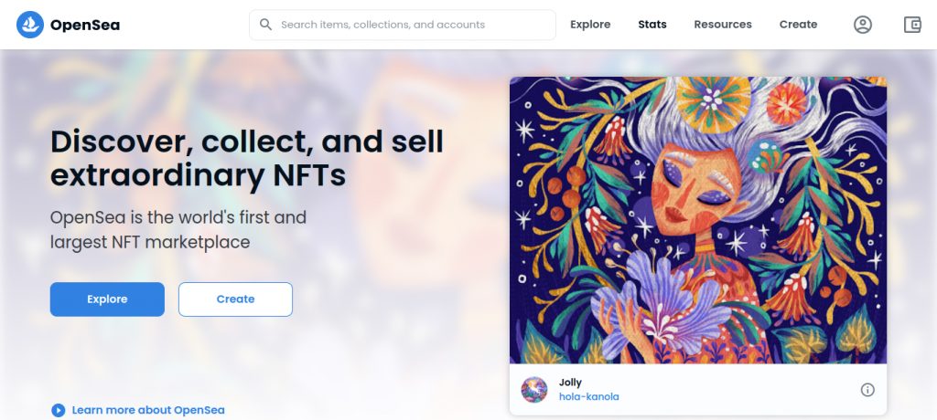Click the Jolly artwork title
This screenshot has width=937, height=420.
coord(570,382)
